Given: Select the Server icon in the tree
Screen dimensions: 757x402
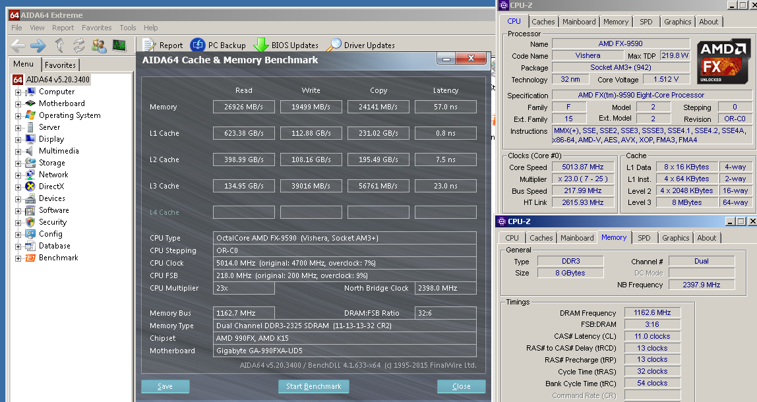Looking at the screenshot, I should click(x=30, y=127).
